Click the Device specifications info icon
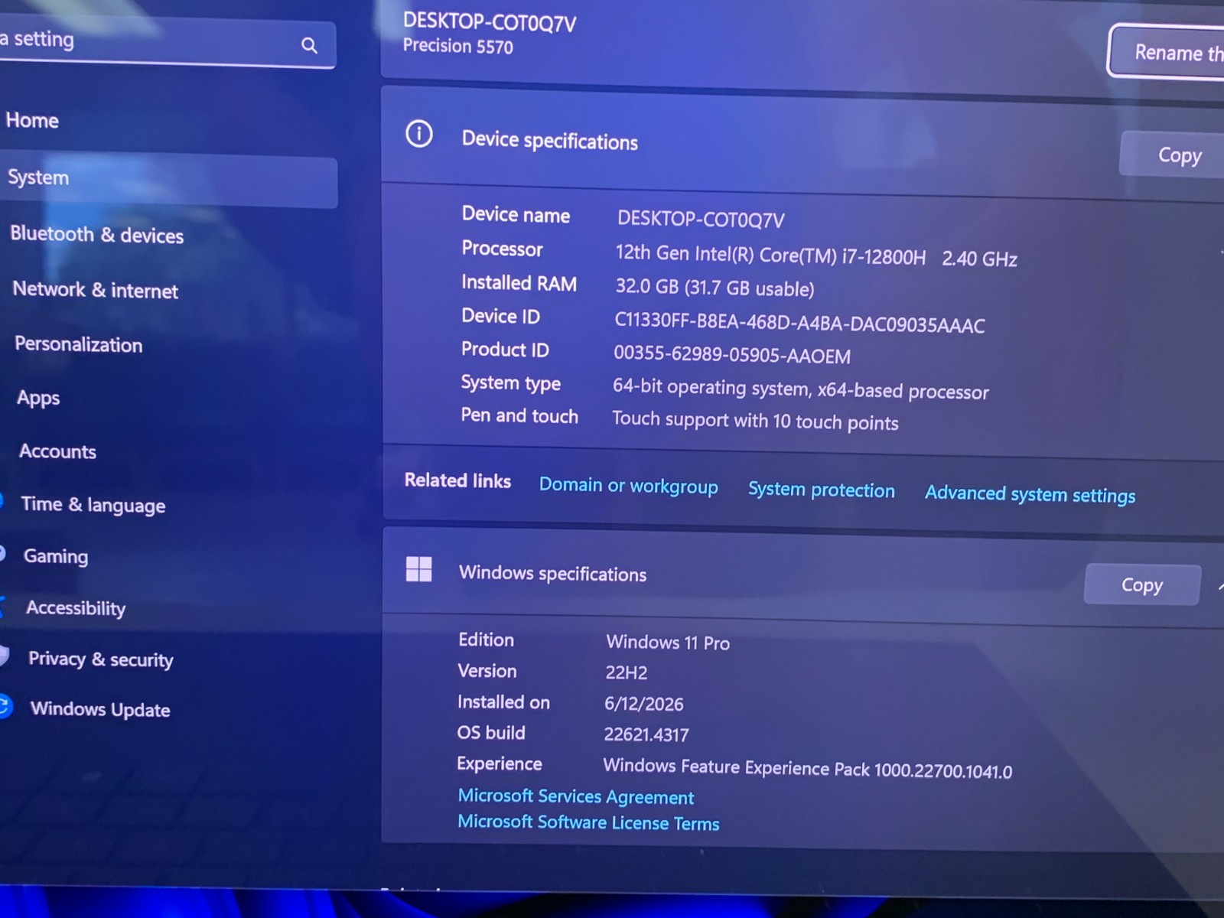 coord(418,134)
